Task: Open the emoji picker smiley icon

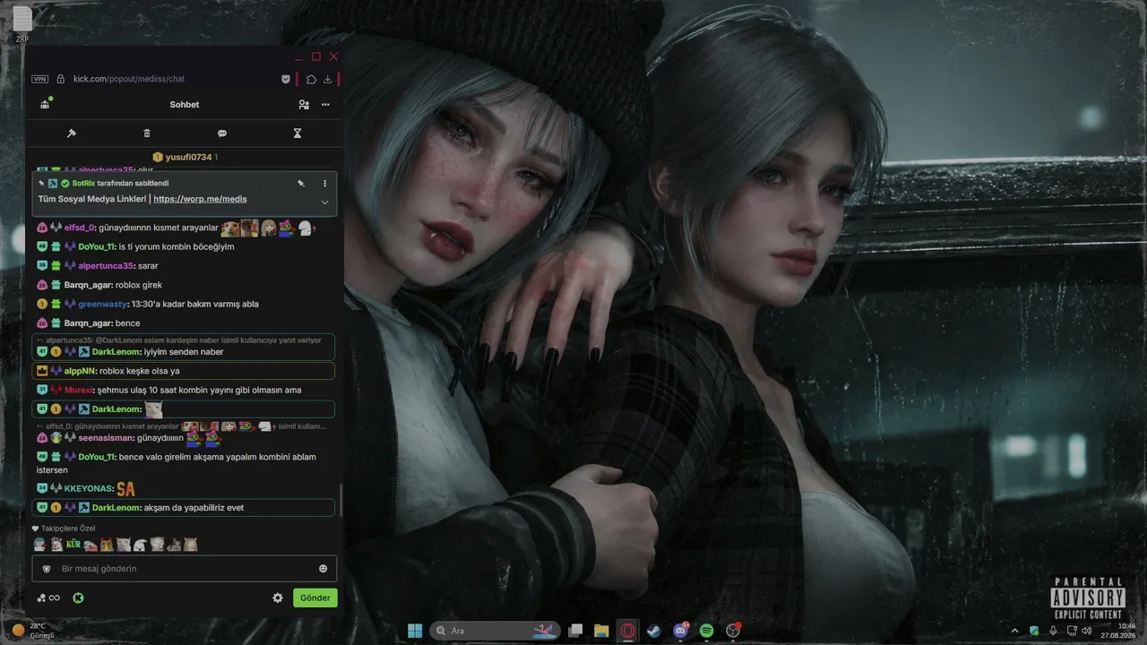Action: point(323,569)
